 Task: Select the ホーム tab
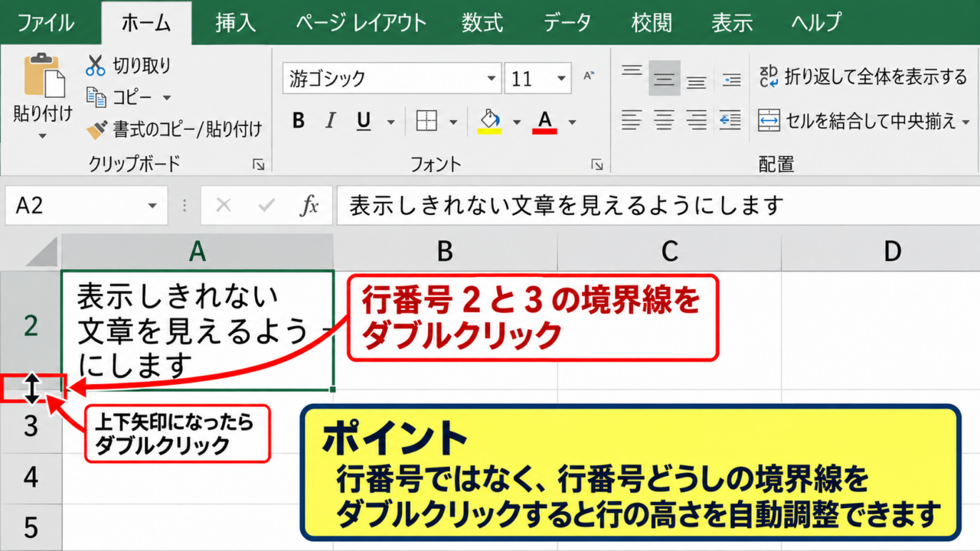[145, 22]
